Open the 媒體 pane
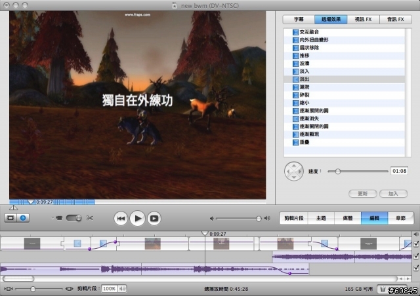Screen dimensions: 420x296 [x=348, y=218]
